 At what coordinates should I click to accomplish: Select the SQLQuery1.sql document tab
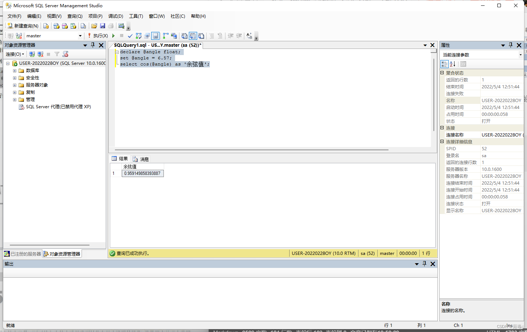pyautogui.click(x=157, y=45)
